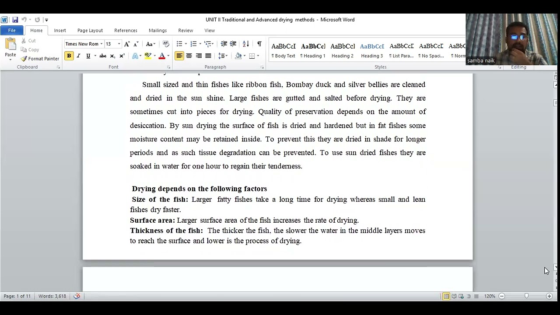Viewport: 560px width, 315px height.
Task: Open Change Case dropdown
Action: click(x=150, y=44)
